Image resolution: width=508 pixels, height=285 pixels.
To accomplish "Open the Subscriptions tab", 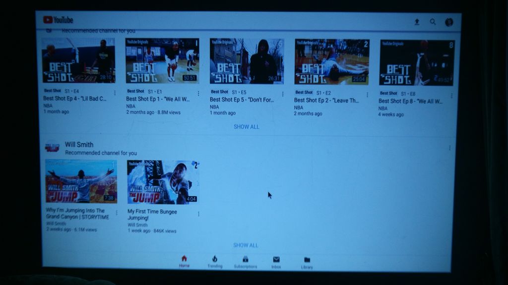I will click(246, 262).
